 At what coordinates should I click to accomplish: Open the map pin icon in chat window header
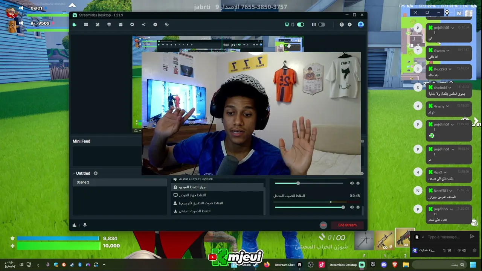click(447, 13)
